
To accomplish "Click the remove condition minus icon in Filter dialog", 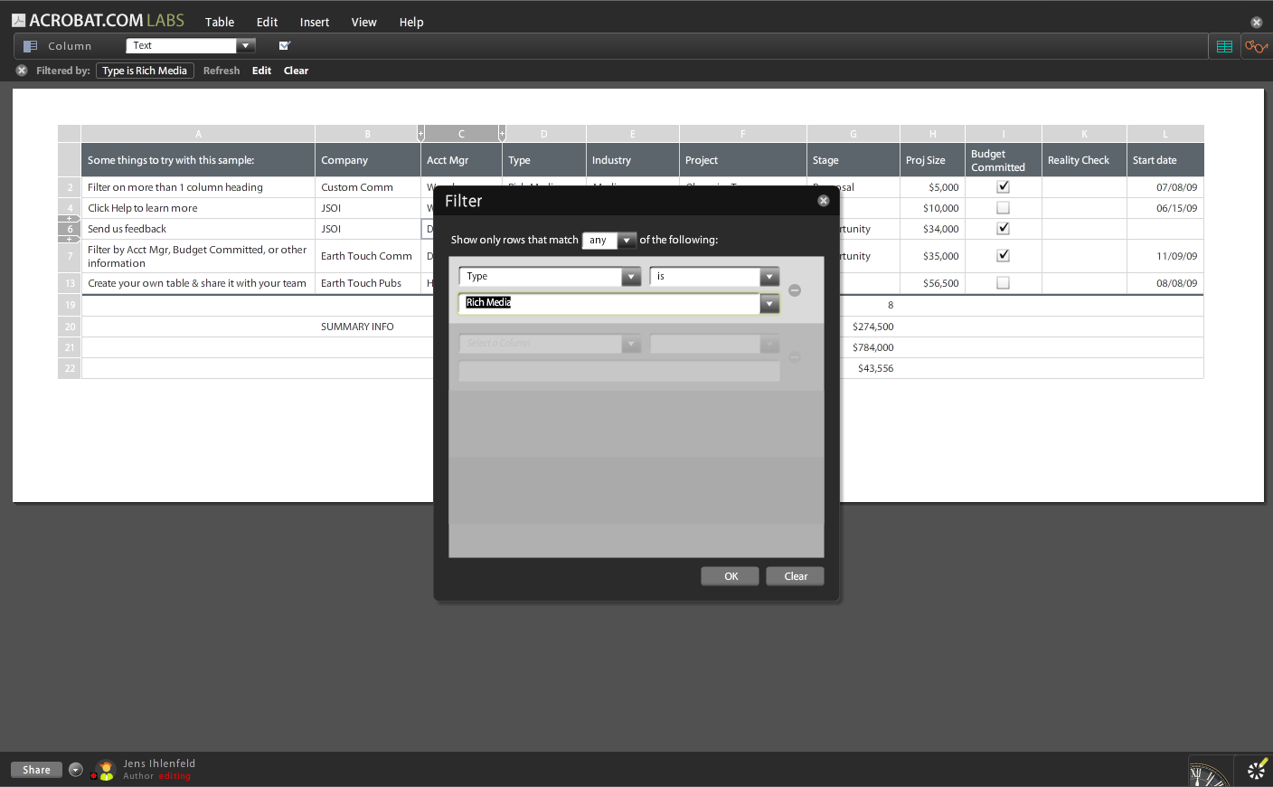I will [x=795, y=290].
